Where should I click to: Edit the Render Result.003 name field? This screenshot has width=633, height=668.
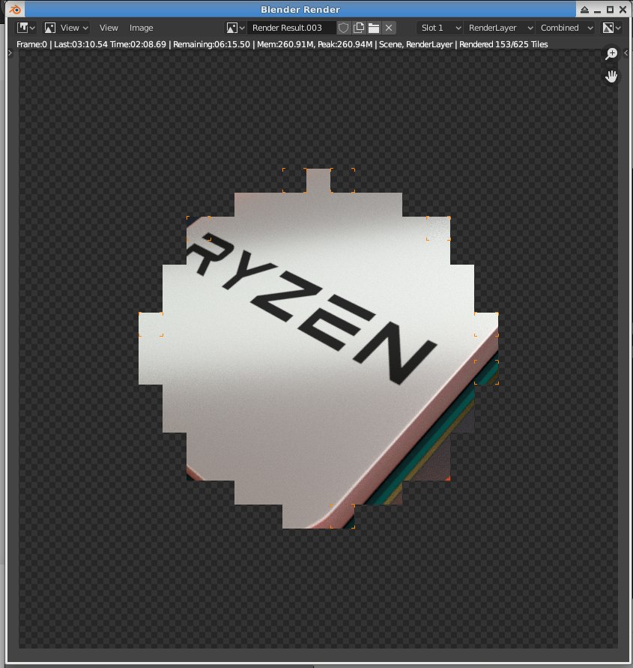click(291, 28)
